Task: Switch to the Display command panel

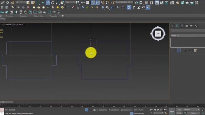Action: (191, 26)
